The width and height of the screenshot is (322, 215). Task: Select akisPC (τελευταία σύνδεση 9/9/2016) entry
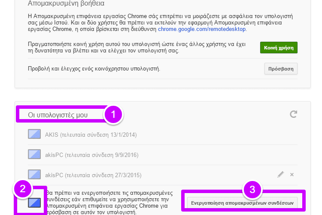coord(92,155)
